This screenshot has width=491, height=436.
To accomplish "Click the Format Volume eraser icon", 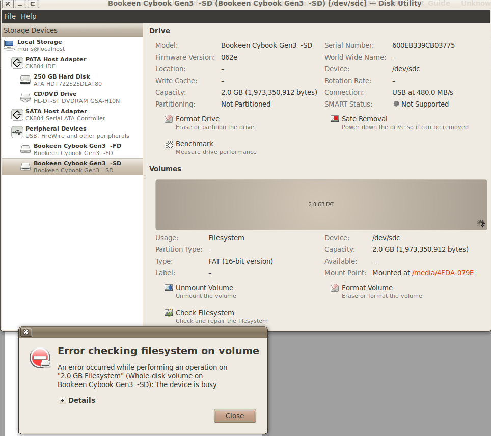I will click(x=335, y=288).
